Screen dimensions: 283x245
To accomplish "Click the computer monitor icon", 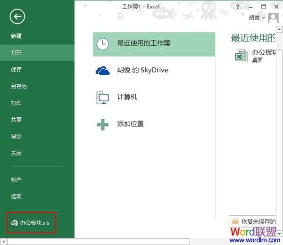I will click(102, 98).
